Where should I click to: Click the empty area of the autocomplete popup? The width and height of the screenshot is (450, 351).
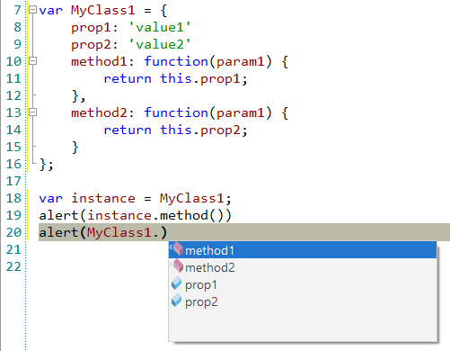(x=303, y=326)
